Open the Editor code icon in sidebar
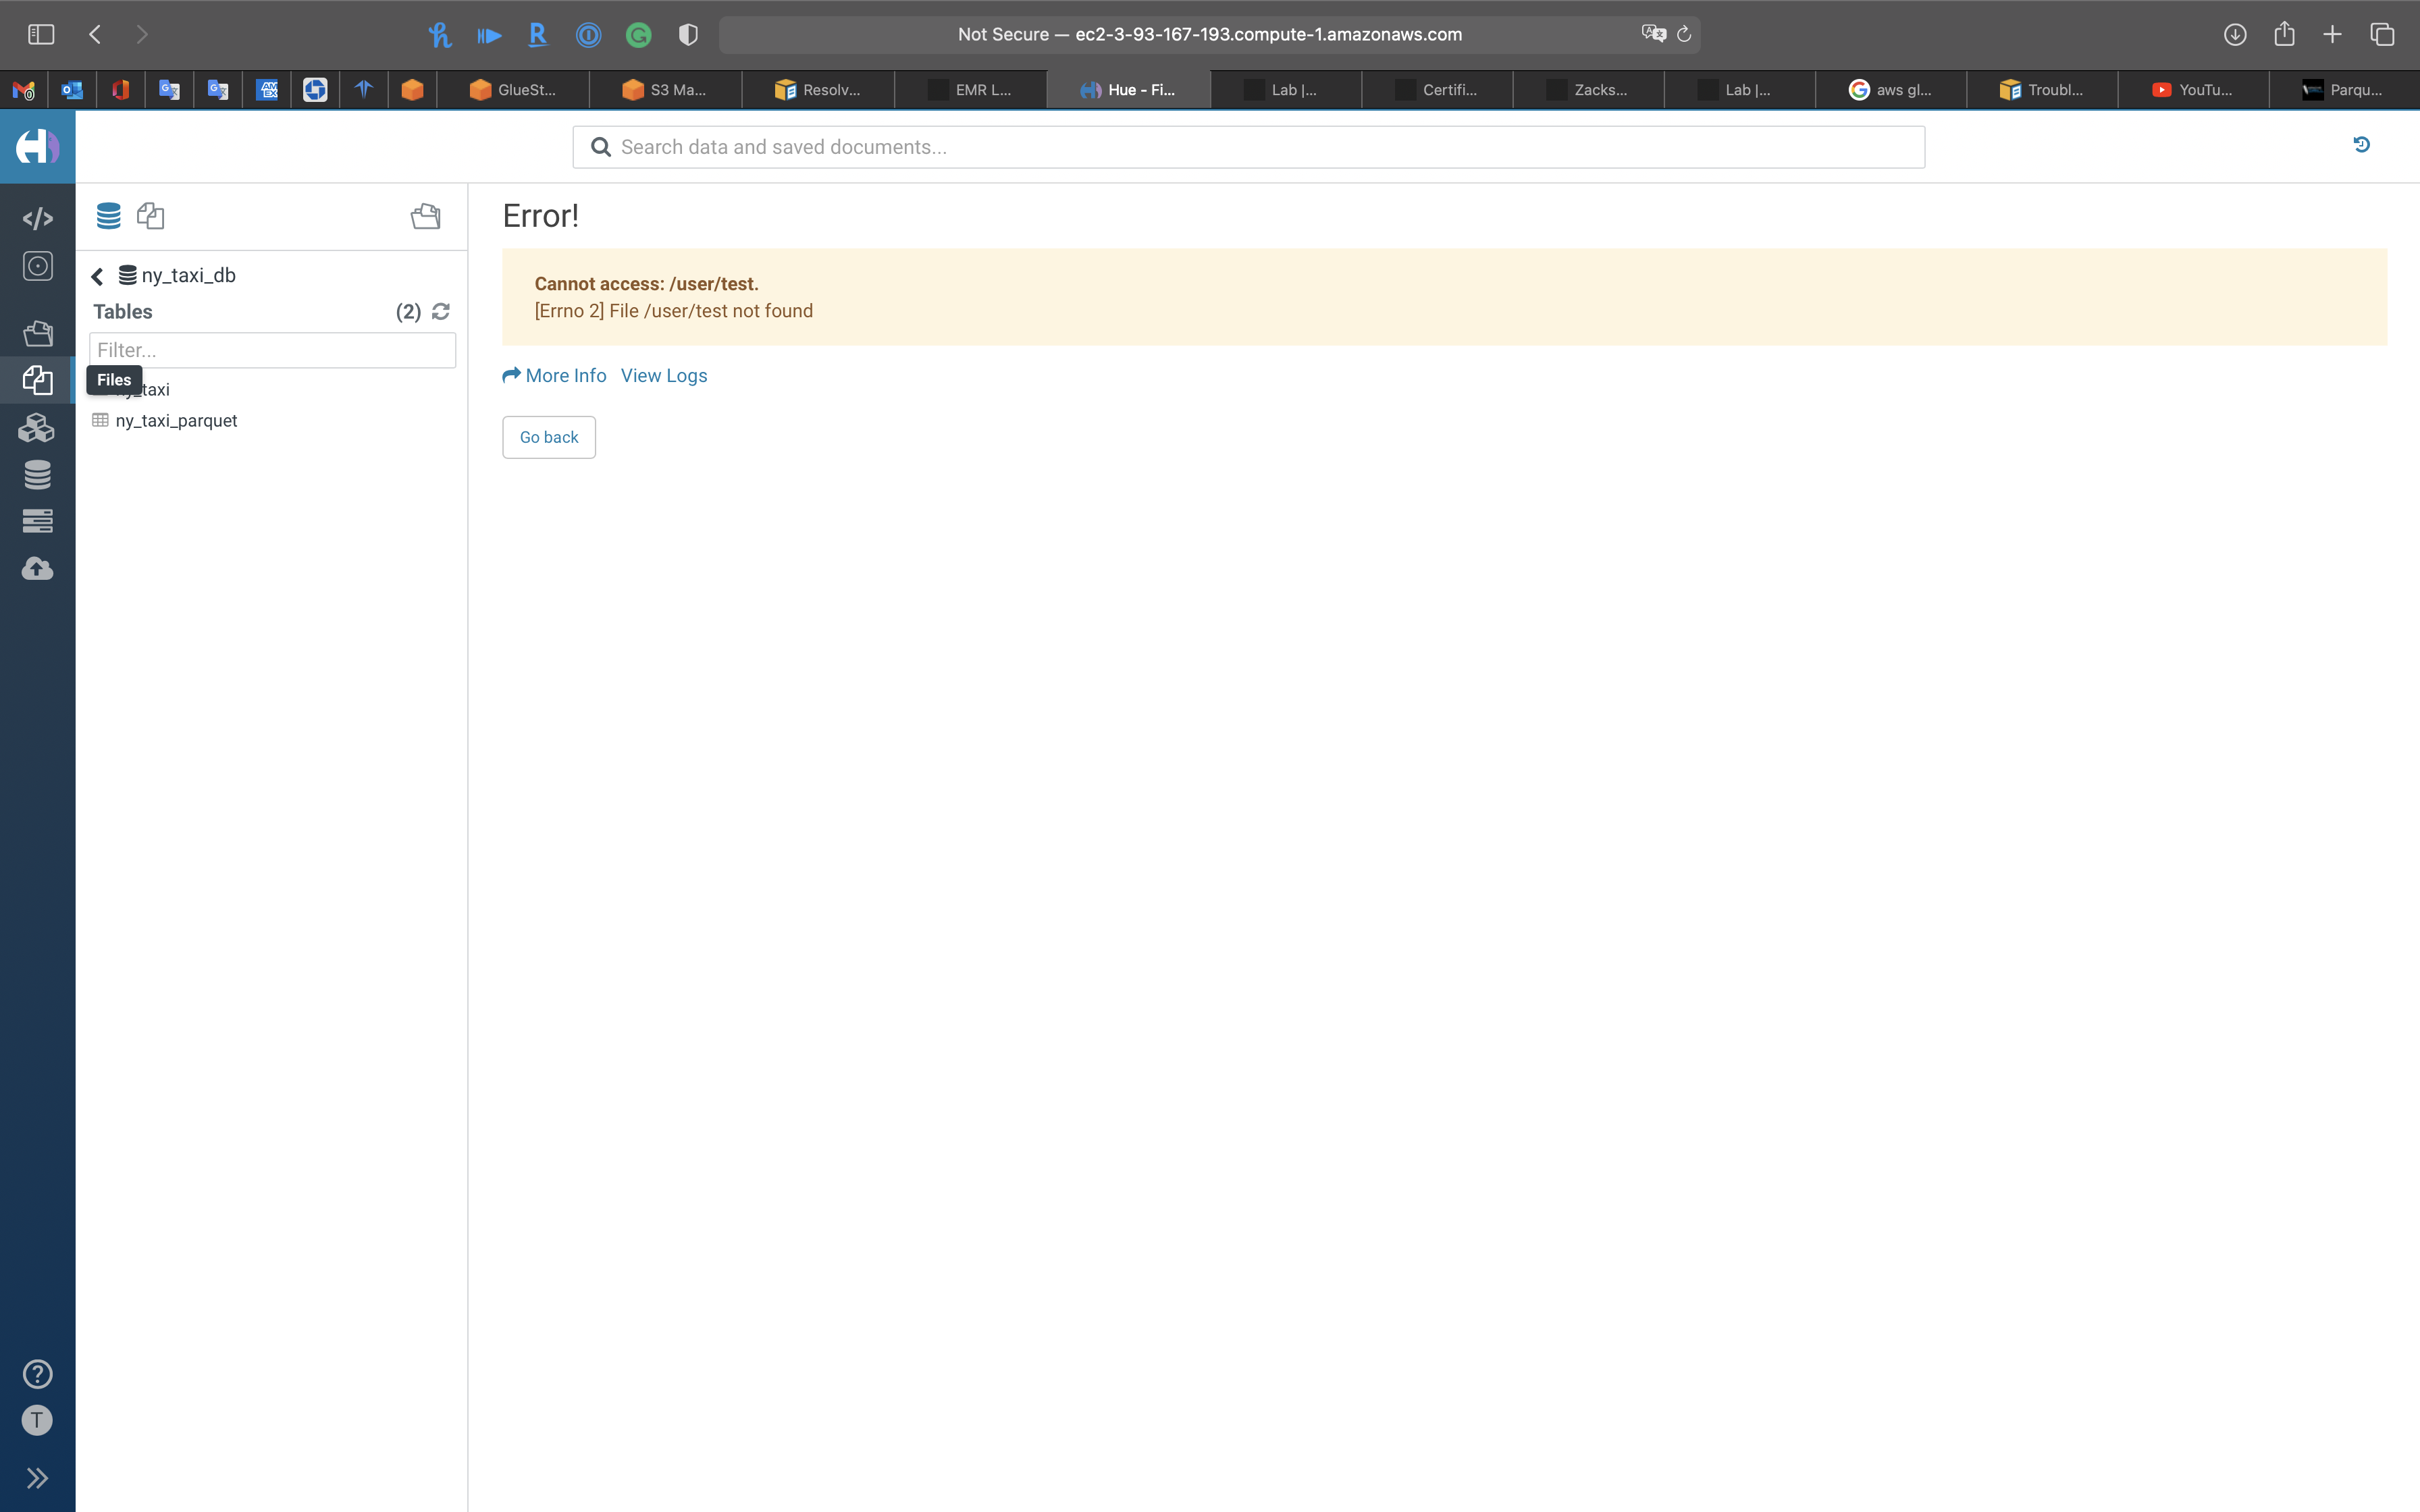Image resolution: width=2420 pixels, height=1512 pixels. pos(37,218)
